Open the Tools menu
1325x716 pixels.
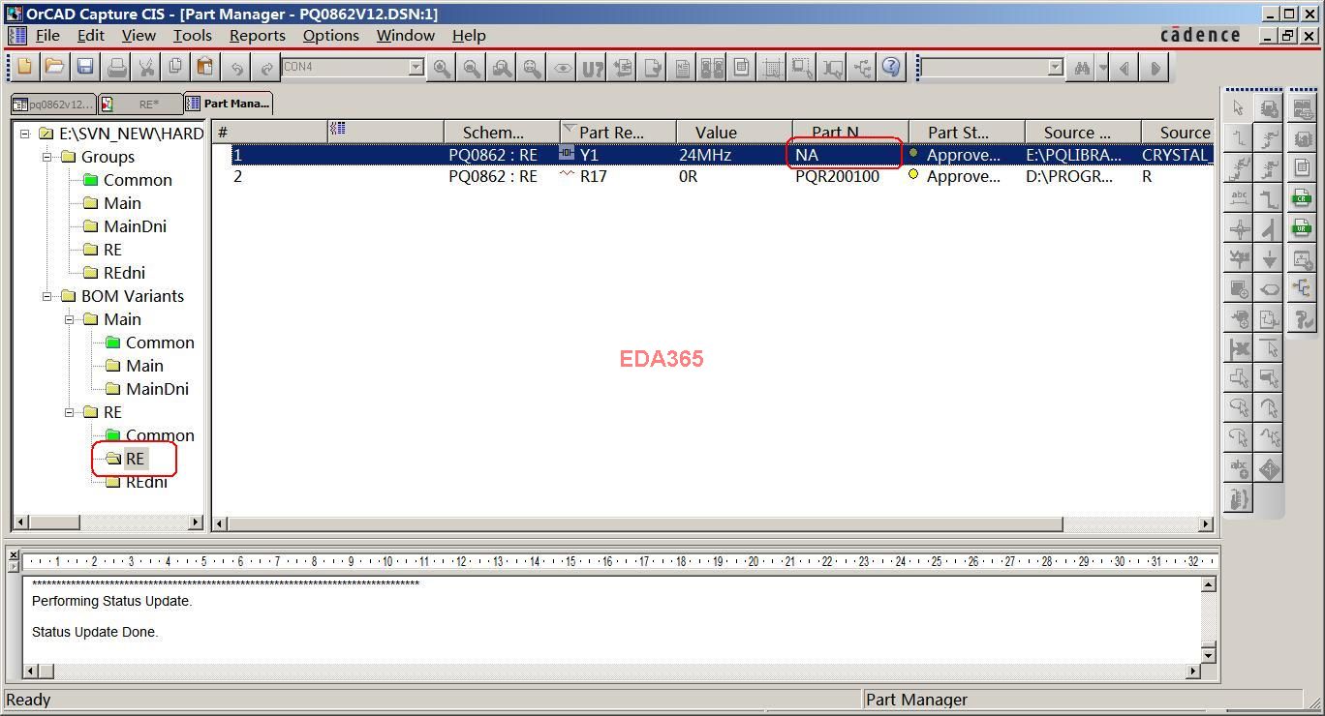click(x=193, y=35)
